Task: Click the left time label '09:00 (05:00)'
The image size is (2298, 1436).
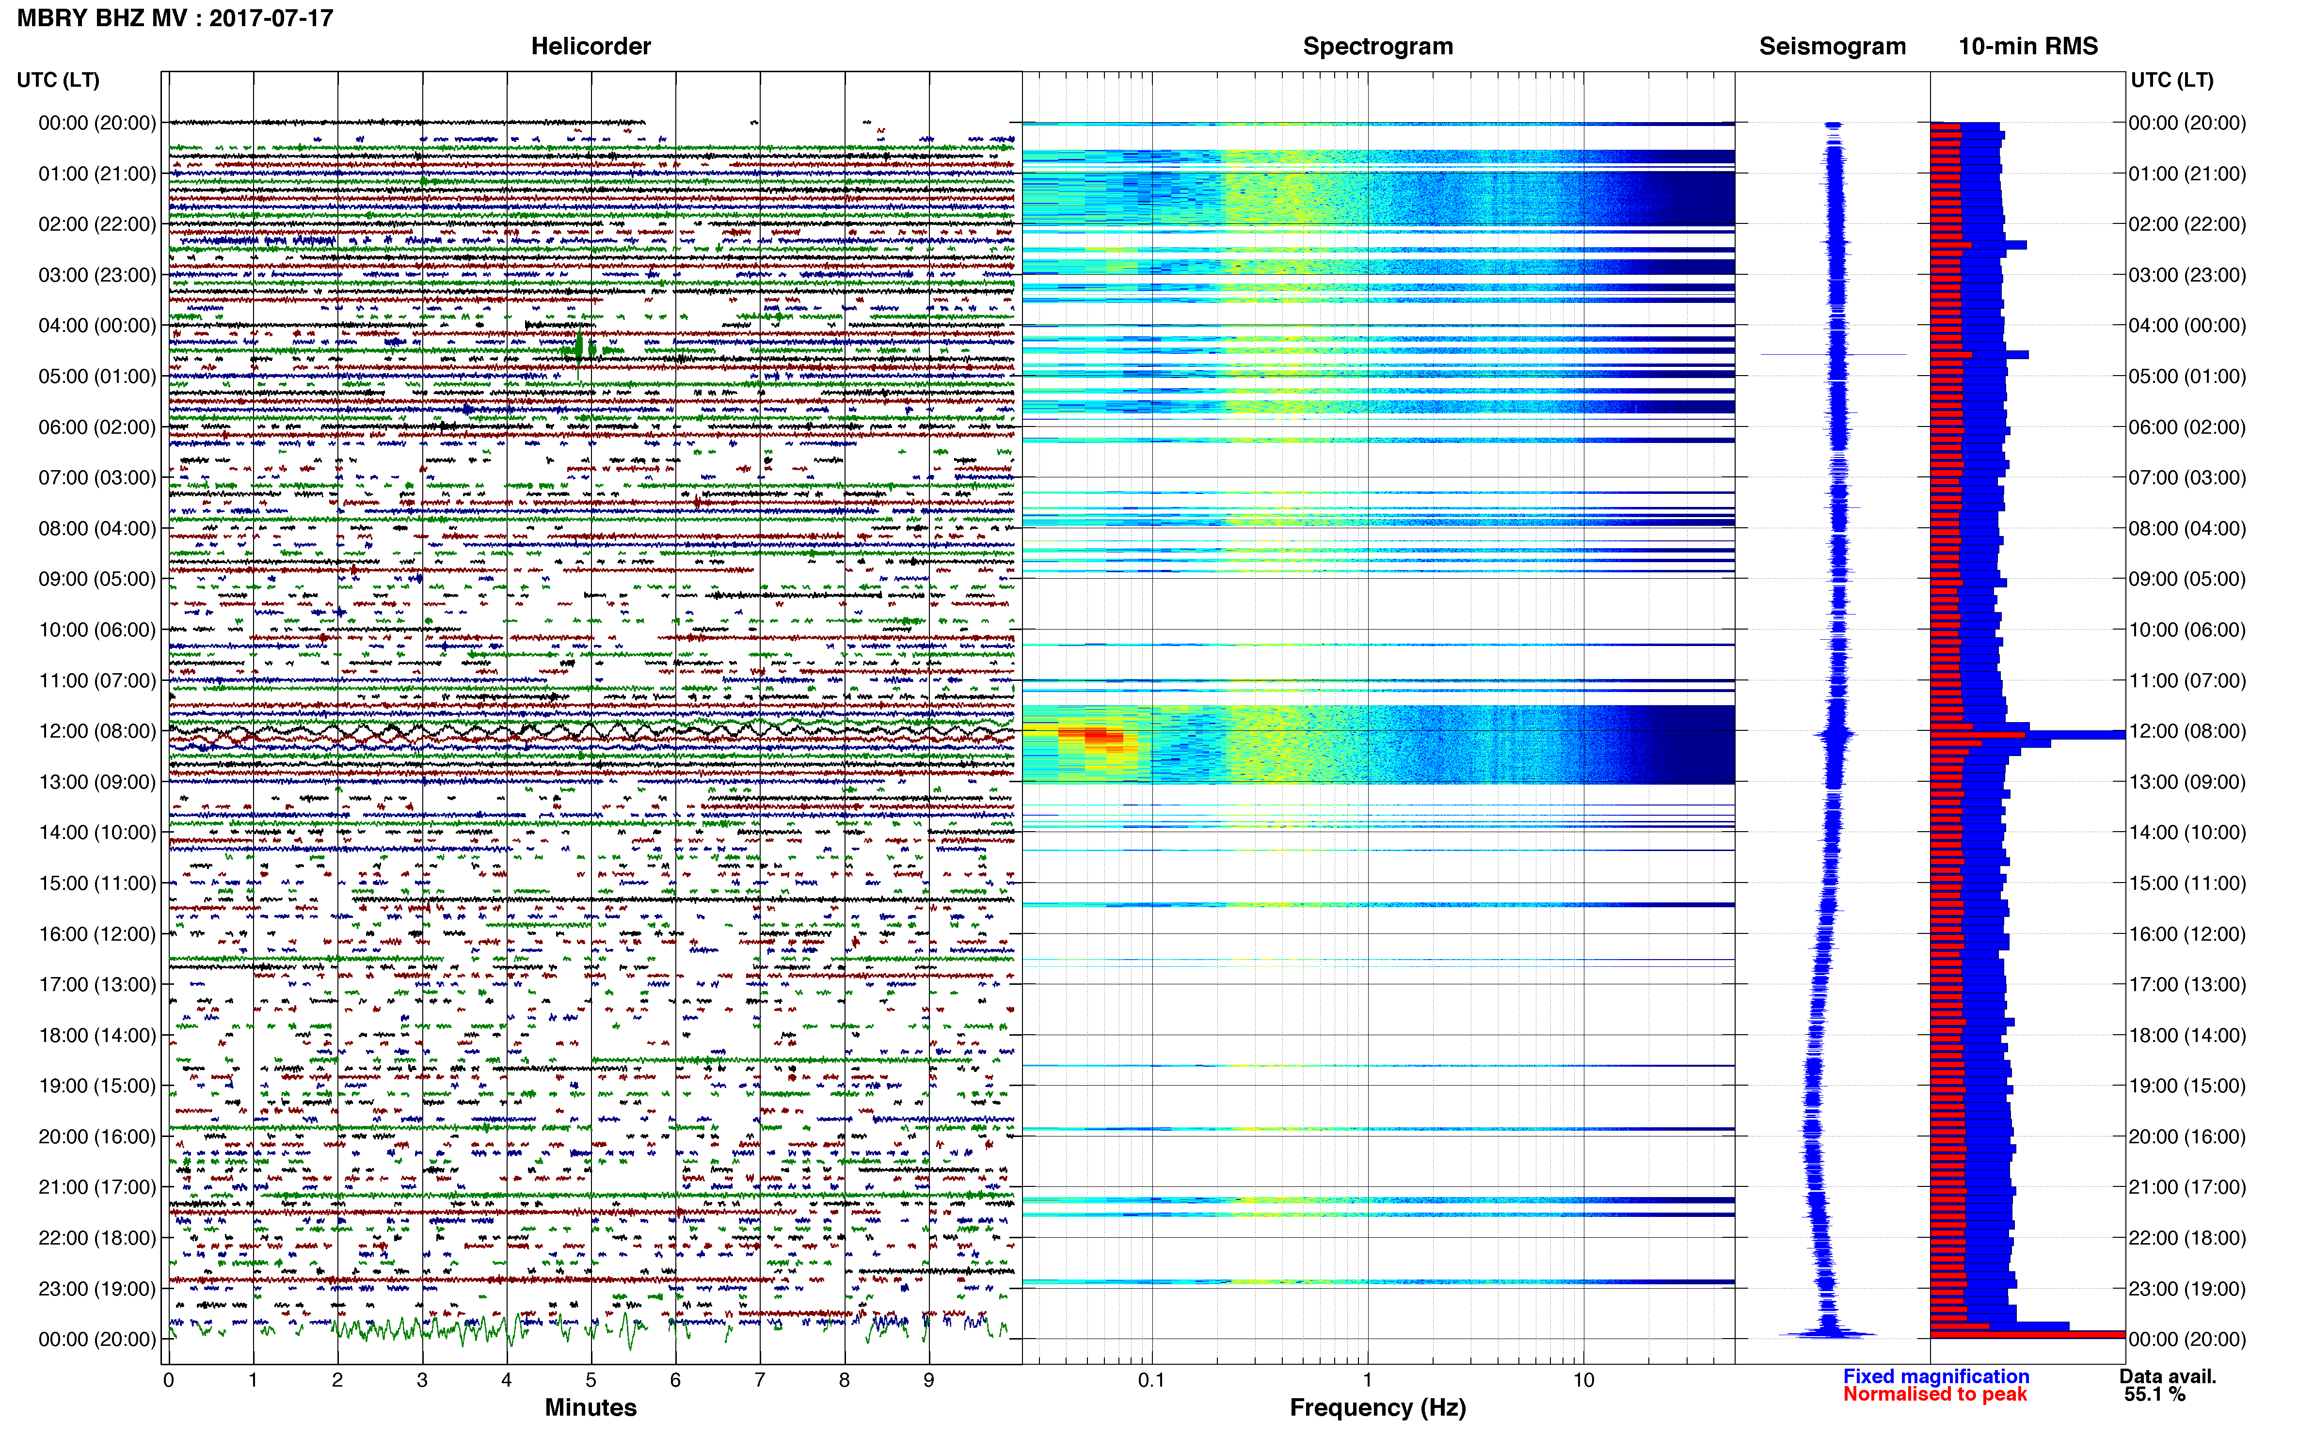Action: 97,579
